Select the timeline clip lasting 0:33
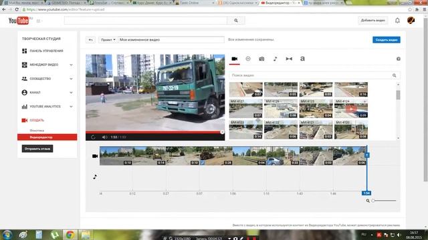 tap(282, 156)
